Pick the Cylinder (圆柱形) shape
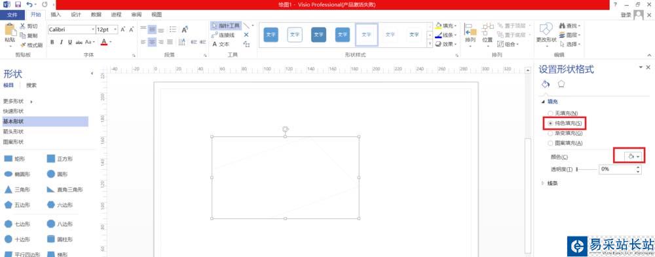 (60, 239)
